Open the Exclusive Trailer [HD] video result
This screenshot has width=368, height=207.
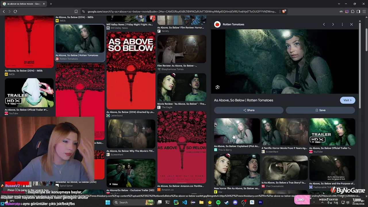[131, 173]
